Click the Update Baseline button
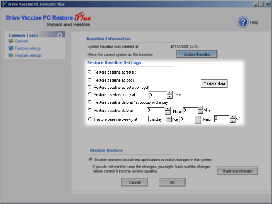272x204 pixels. click(x=197, y=54)
